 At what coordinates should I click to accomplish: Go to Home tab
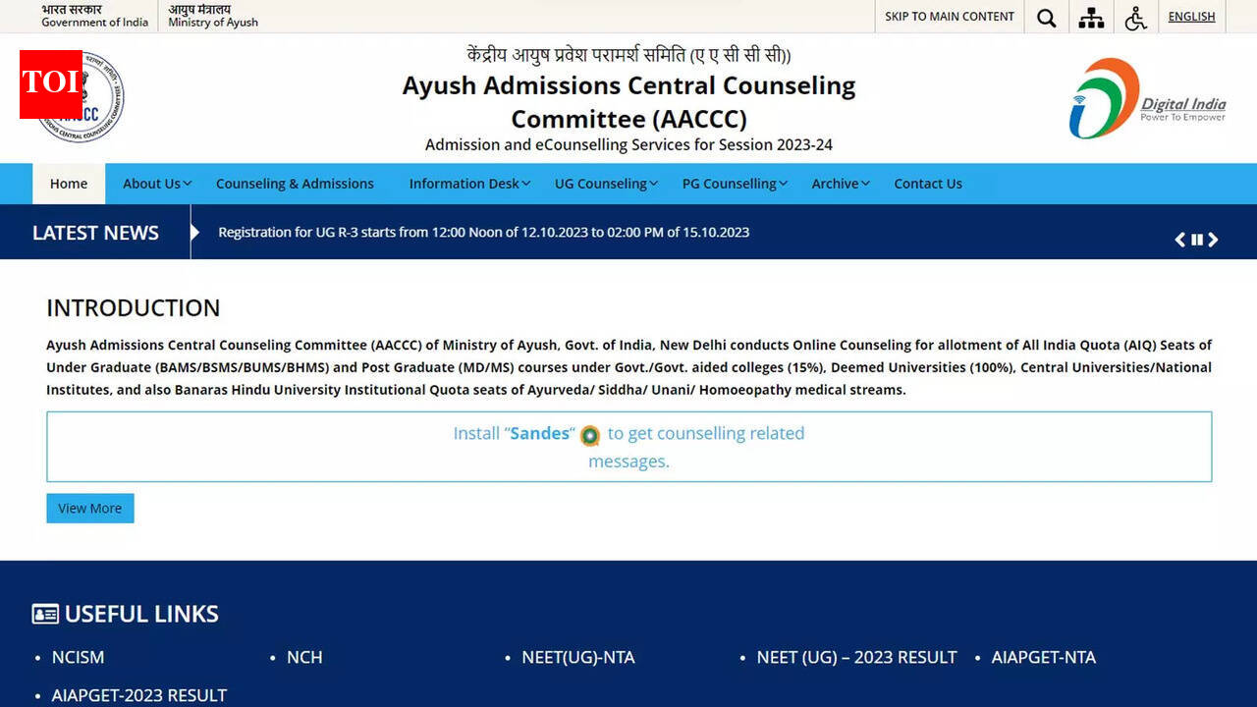[x=69, y=184]
